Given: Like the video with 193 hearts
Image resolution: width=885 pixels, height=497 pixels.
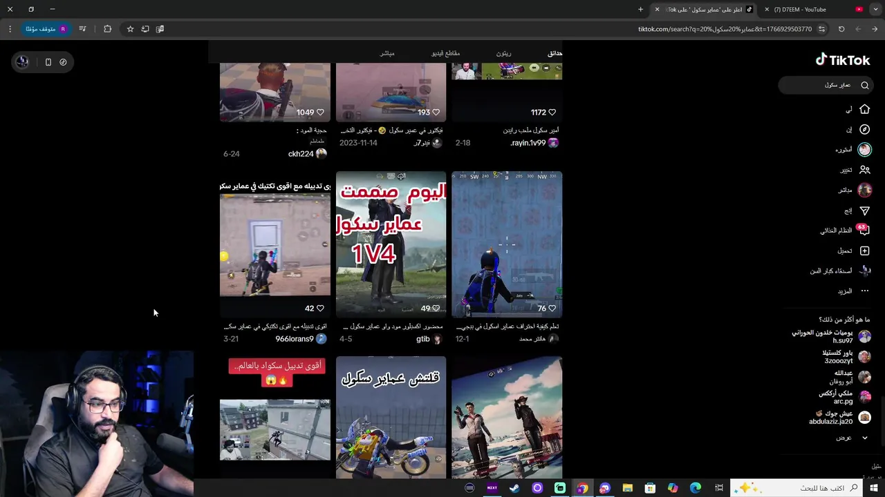Looking at the screenshot, I should pos(436,112).
